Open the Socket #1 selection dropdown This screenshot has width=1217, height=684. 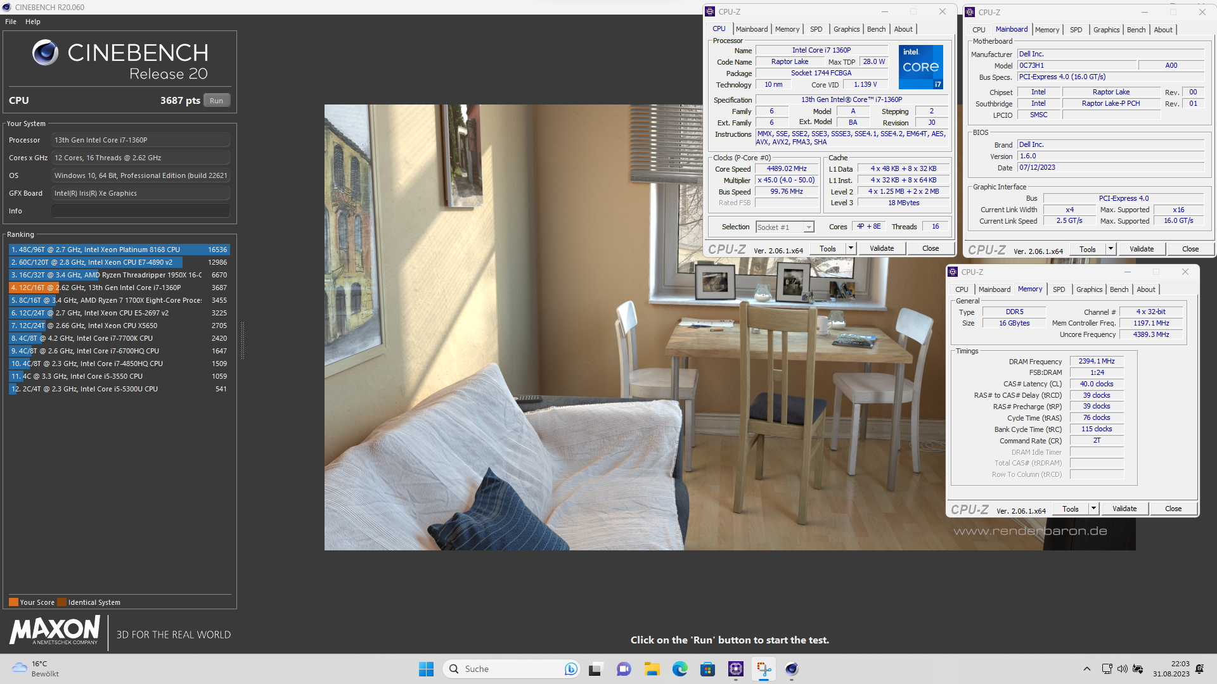(785, 227)
